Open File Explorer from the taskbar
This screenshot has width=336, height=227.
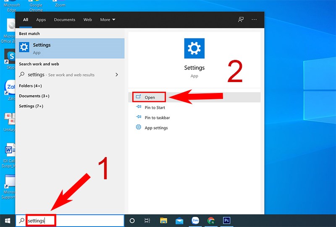pos(163,221)
